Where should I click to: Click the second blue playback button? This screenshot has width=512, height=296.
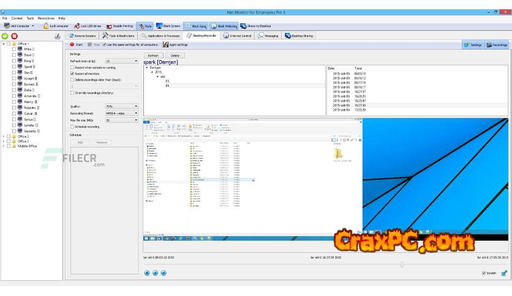point(155,273)
